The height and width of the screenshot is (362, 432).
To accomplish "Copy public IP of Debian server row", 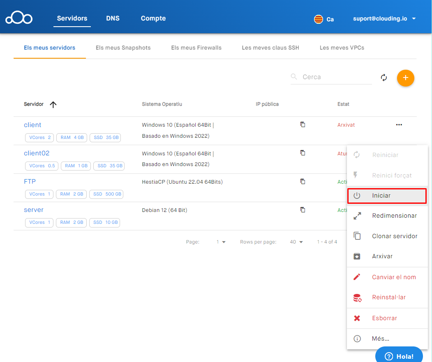I will point(303,209).
